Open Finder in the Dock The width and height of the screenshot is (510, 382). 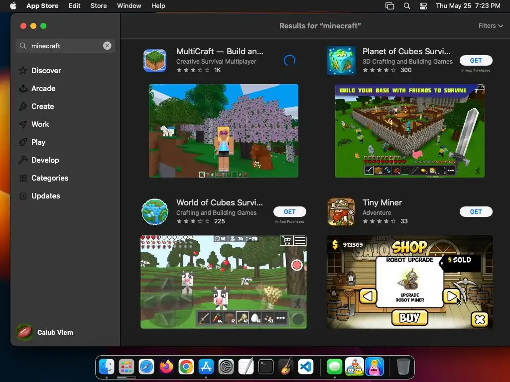(x=107, y=367)
